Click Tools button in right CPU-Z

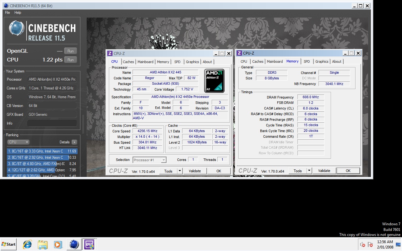click(298, 171)
